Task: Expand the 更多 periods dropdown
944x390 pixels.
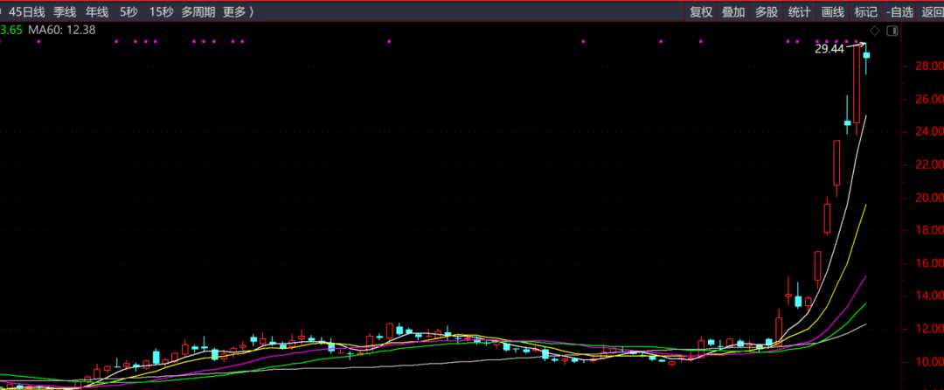Action: [x=238, y=11]
